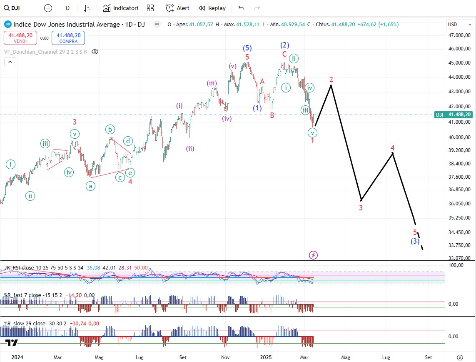
Task: Click the 2025 label on time axis
Action: [x=266, y=357]
